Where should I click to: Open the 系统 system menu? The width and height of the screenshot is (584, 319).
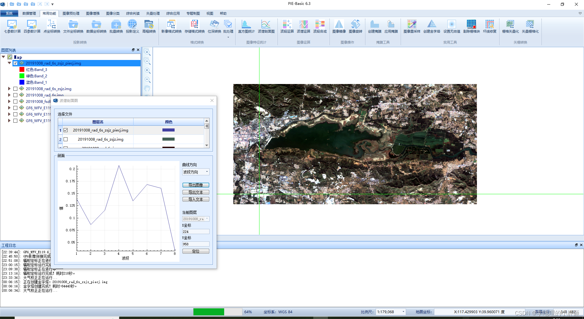(x=9, y=13)
